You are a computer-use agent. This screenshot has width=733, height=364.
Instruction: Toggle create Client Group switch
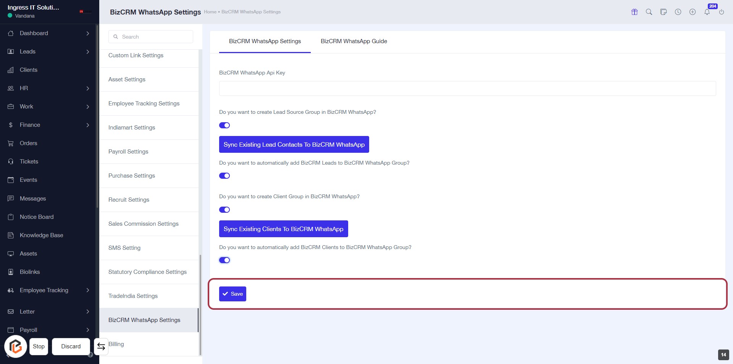pyautogui.click(x=224, y=210)
